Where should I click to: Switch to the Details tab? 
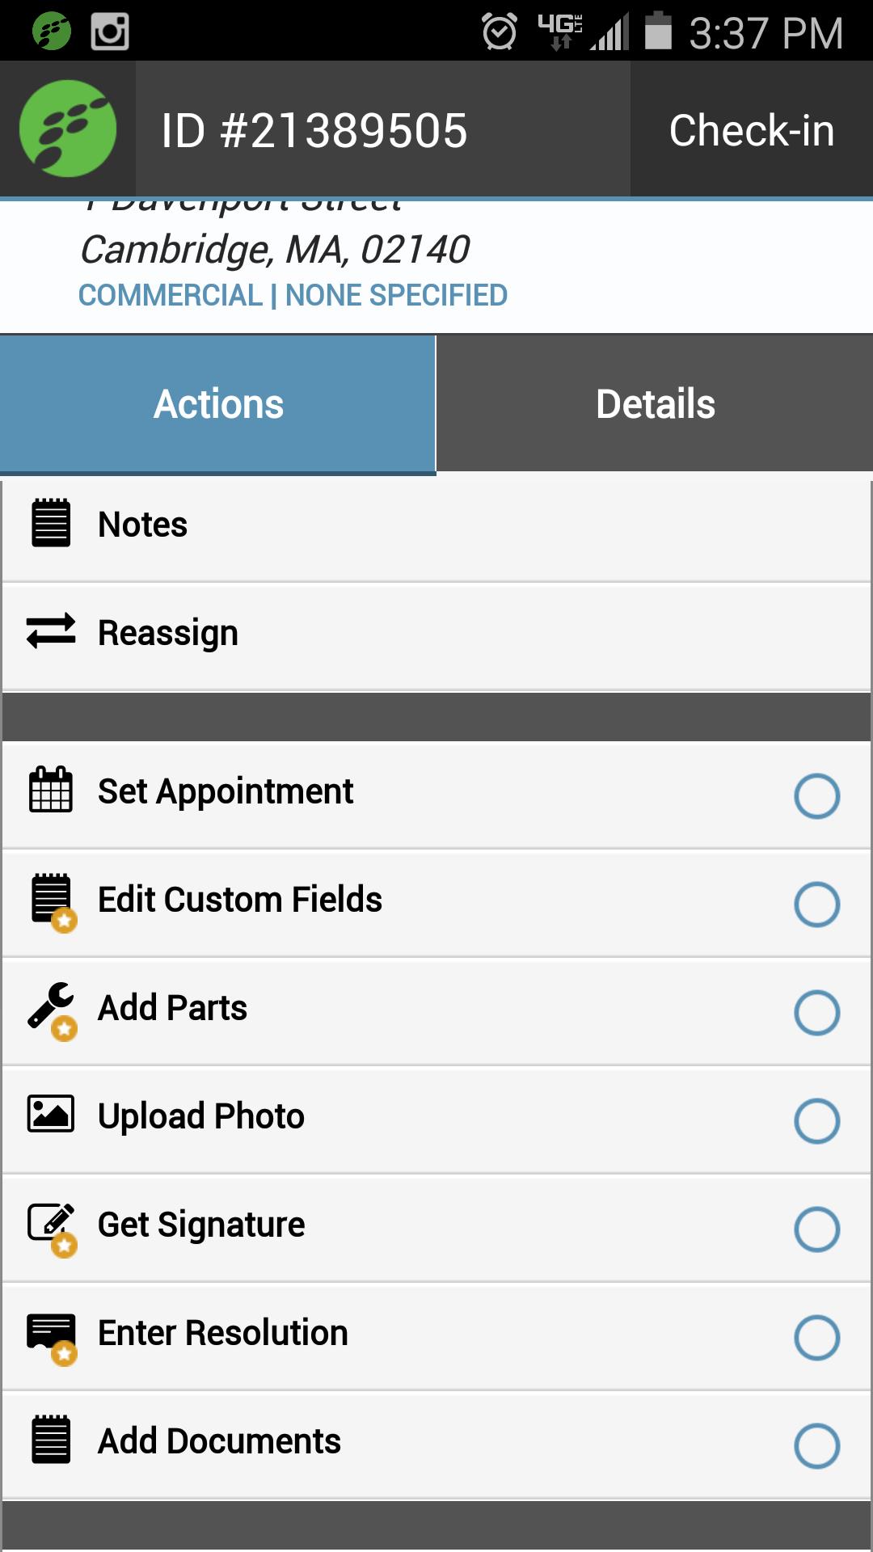(655, 403)
